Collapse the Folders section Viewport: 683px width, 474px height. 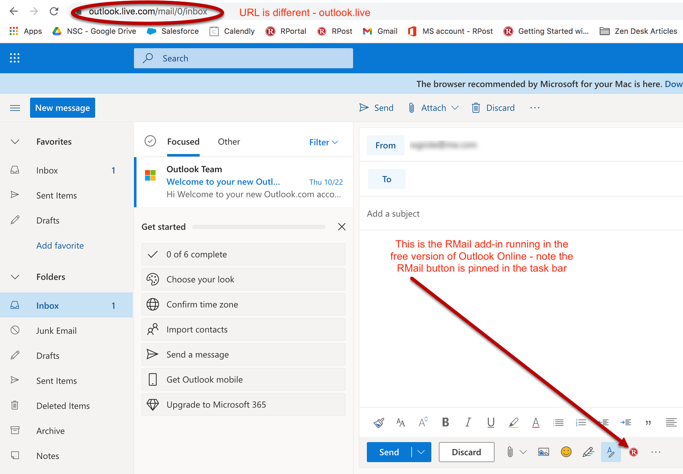(15, 277)
